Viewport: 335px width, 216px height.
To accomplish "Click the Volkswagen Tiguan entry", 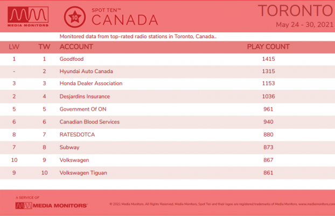I will [83, 172].
